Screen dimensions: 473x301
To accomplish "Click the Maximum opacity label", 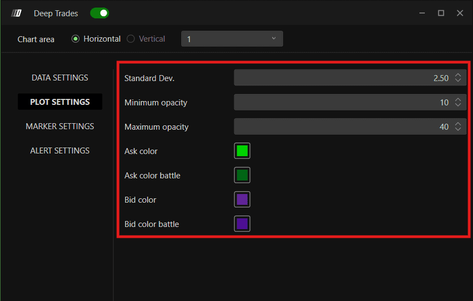I will click(156, 127).
